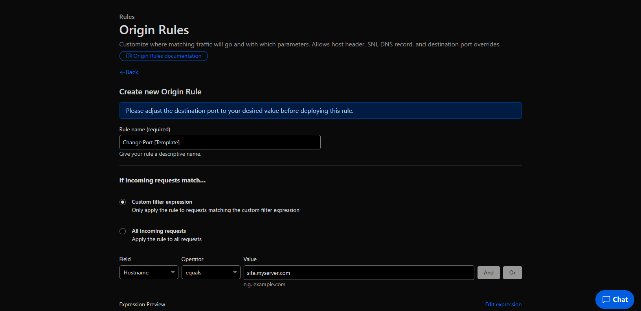Click the left arrow icon beside Back
Viewport: 641px width, 311px height.
point(122,73)
